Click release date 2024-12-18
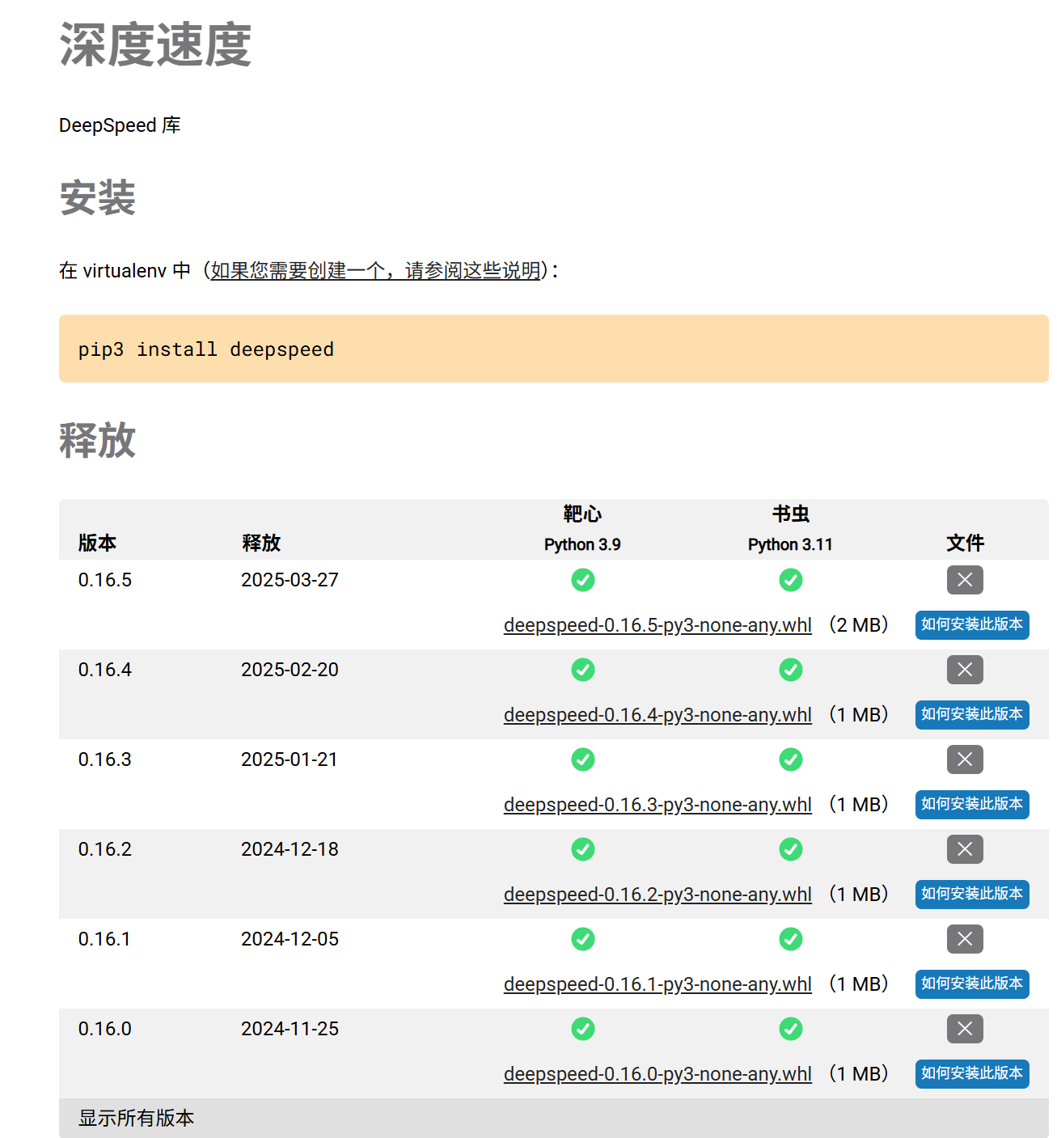 point(290,849)
